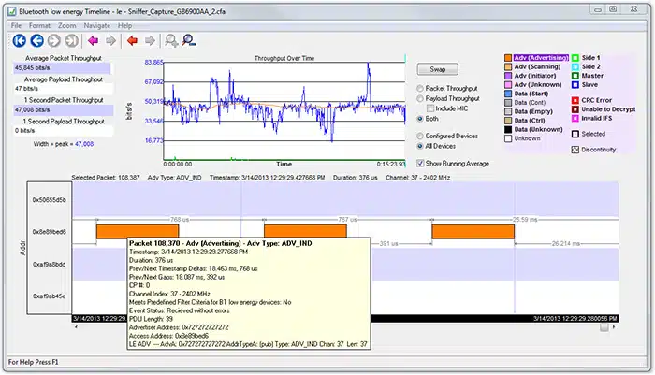Open the Navigate menu
This screenshot has height=375, width=655.
(96, 25)
